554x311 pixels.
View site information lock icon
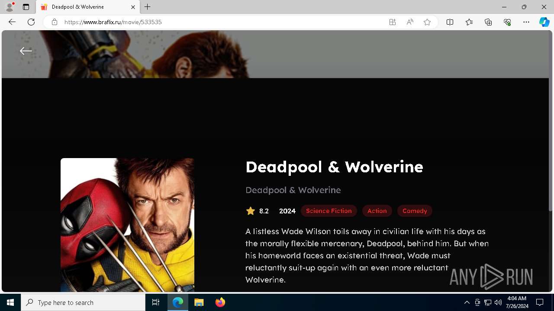tap(55, 22)
